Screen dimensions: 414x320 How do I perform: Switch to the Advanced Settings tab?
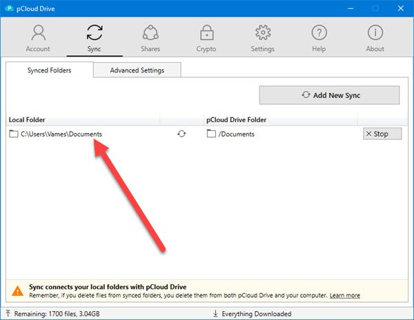(x=137, y=70)
